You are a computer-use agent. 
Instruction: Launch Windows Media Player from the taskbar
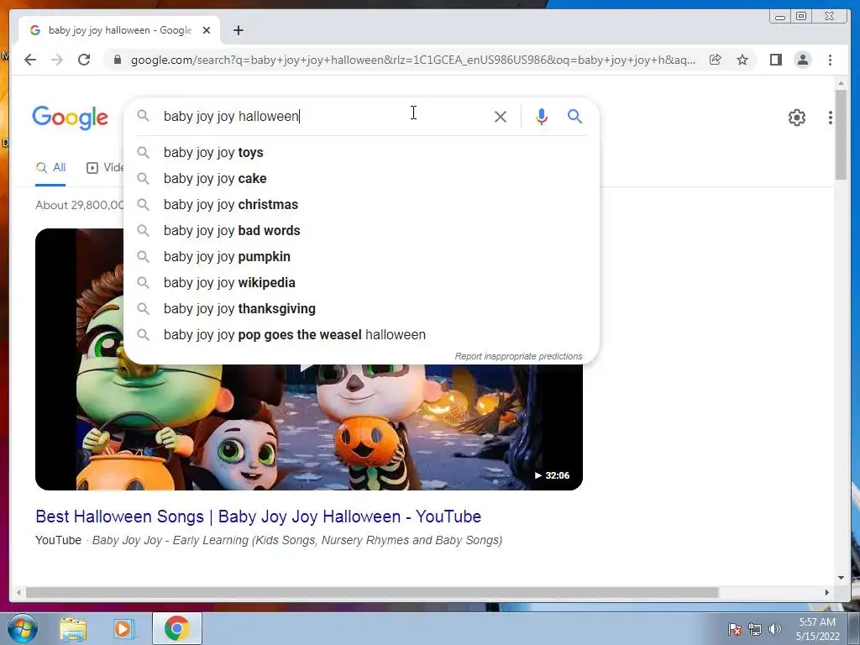(x=123, y=628)
